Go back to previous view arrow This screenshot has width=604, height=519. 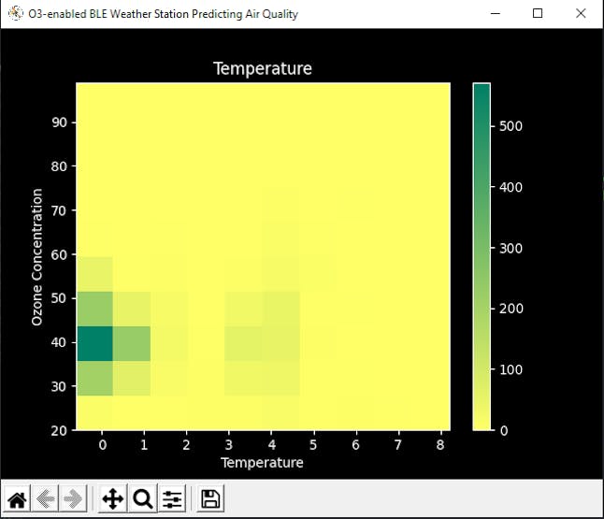[x=46, y=499]
